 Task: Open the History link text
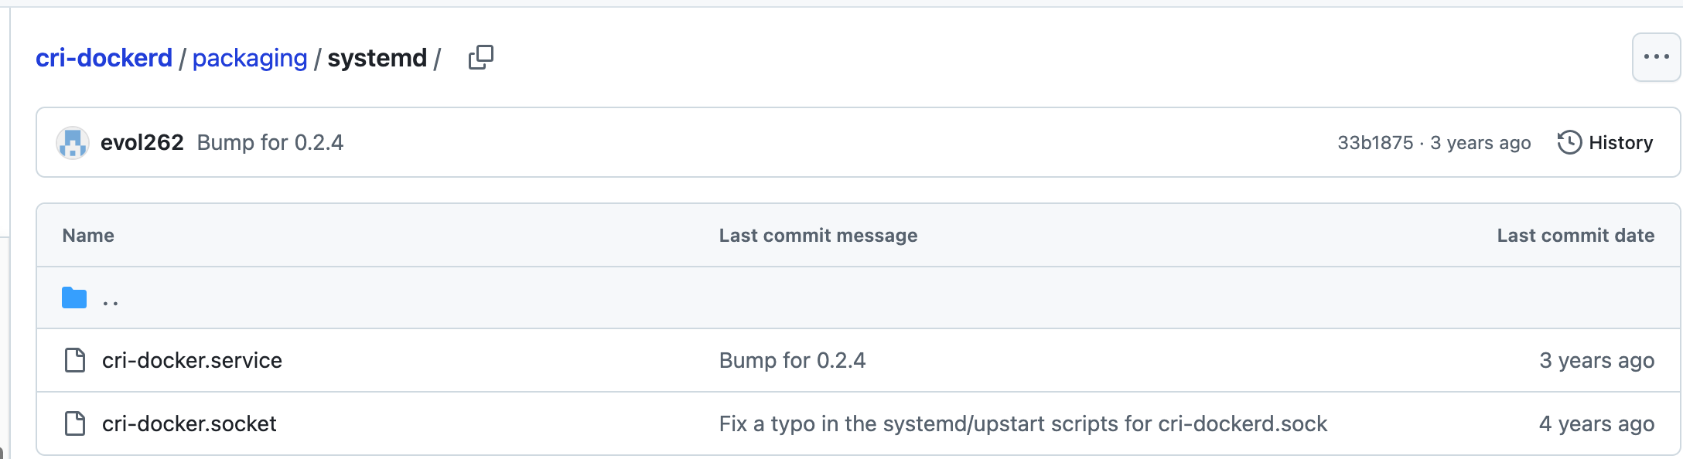click(x=1620, y=143)
